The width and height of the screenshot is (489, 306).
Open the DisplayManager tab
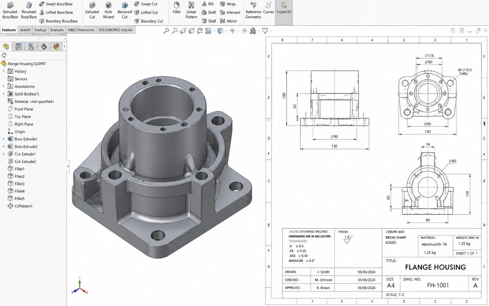(x=56, y=47)
